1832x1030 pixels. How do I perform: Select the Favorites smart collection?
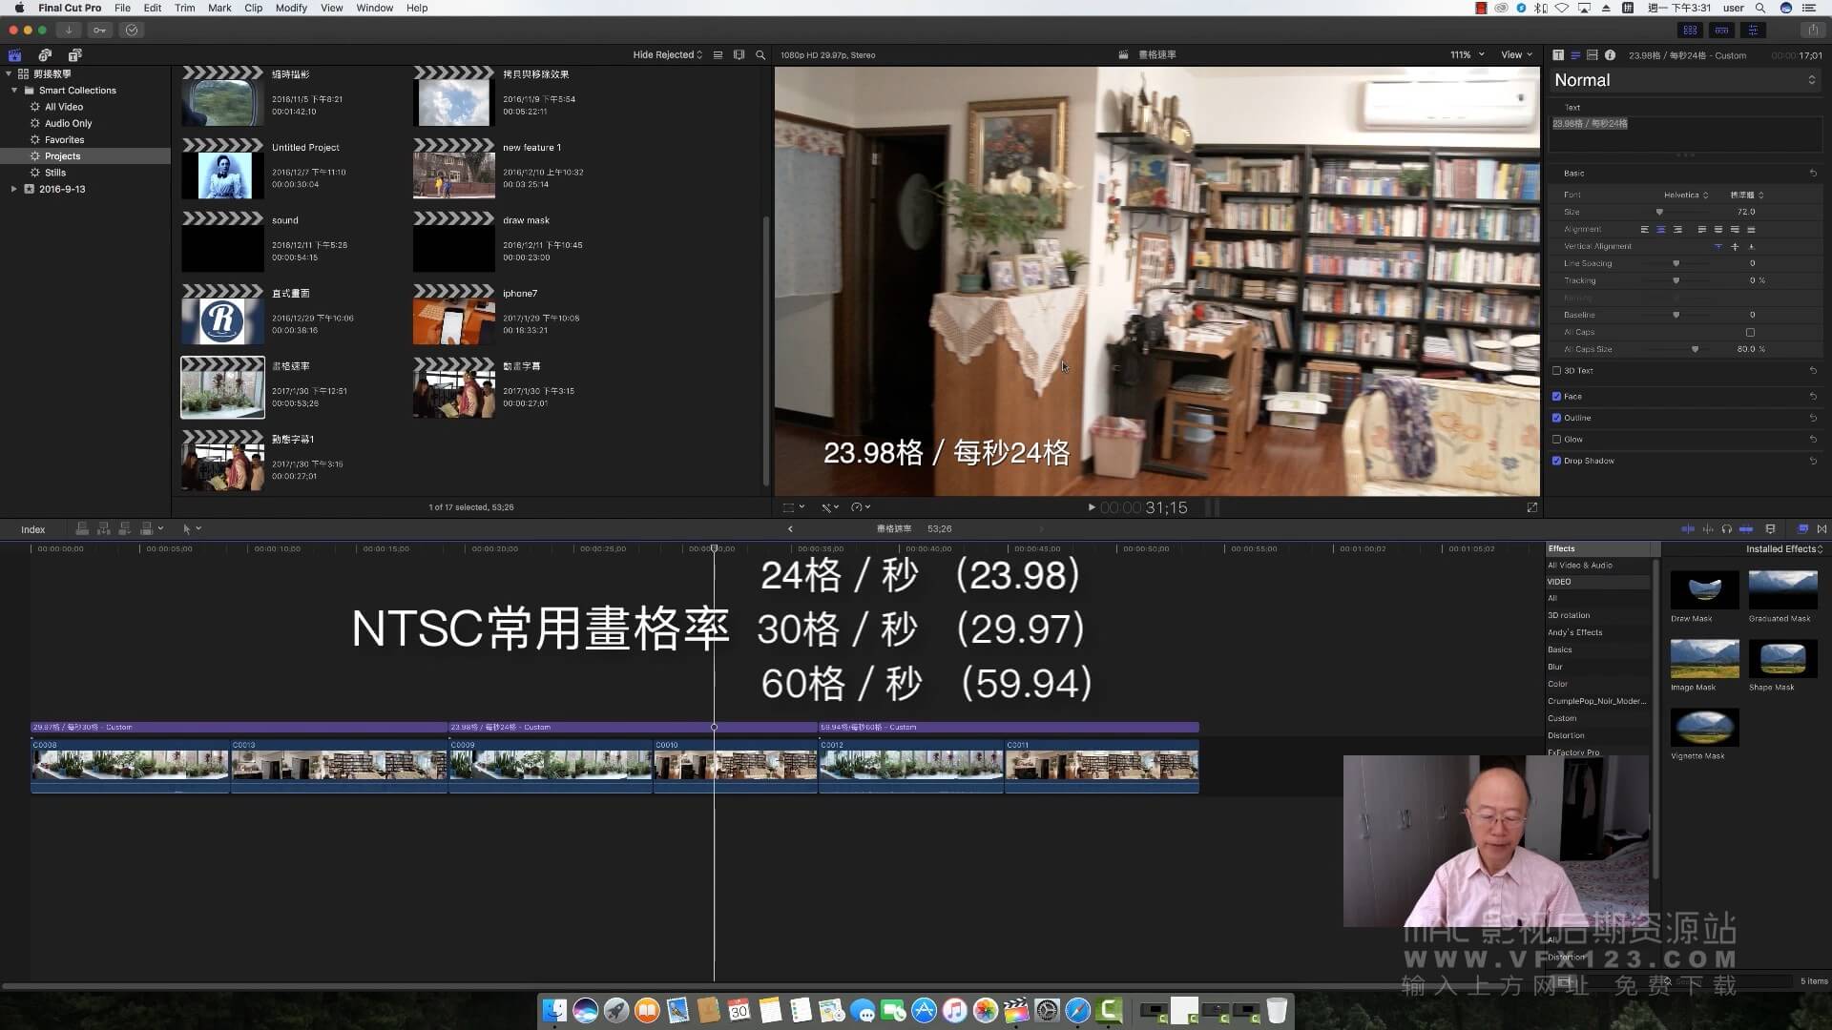[65, 140]
